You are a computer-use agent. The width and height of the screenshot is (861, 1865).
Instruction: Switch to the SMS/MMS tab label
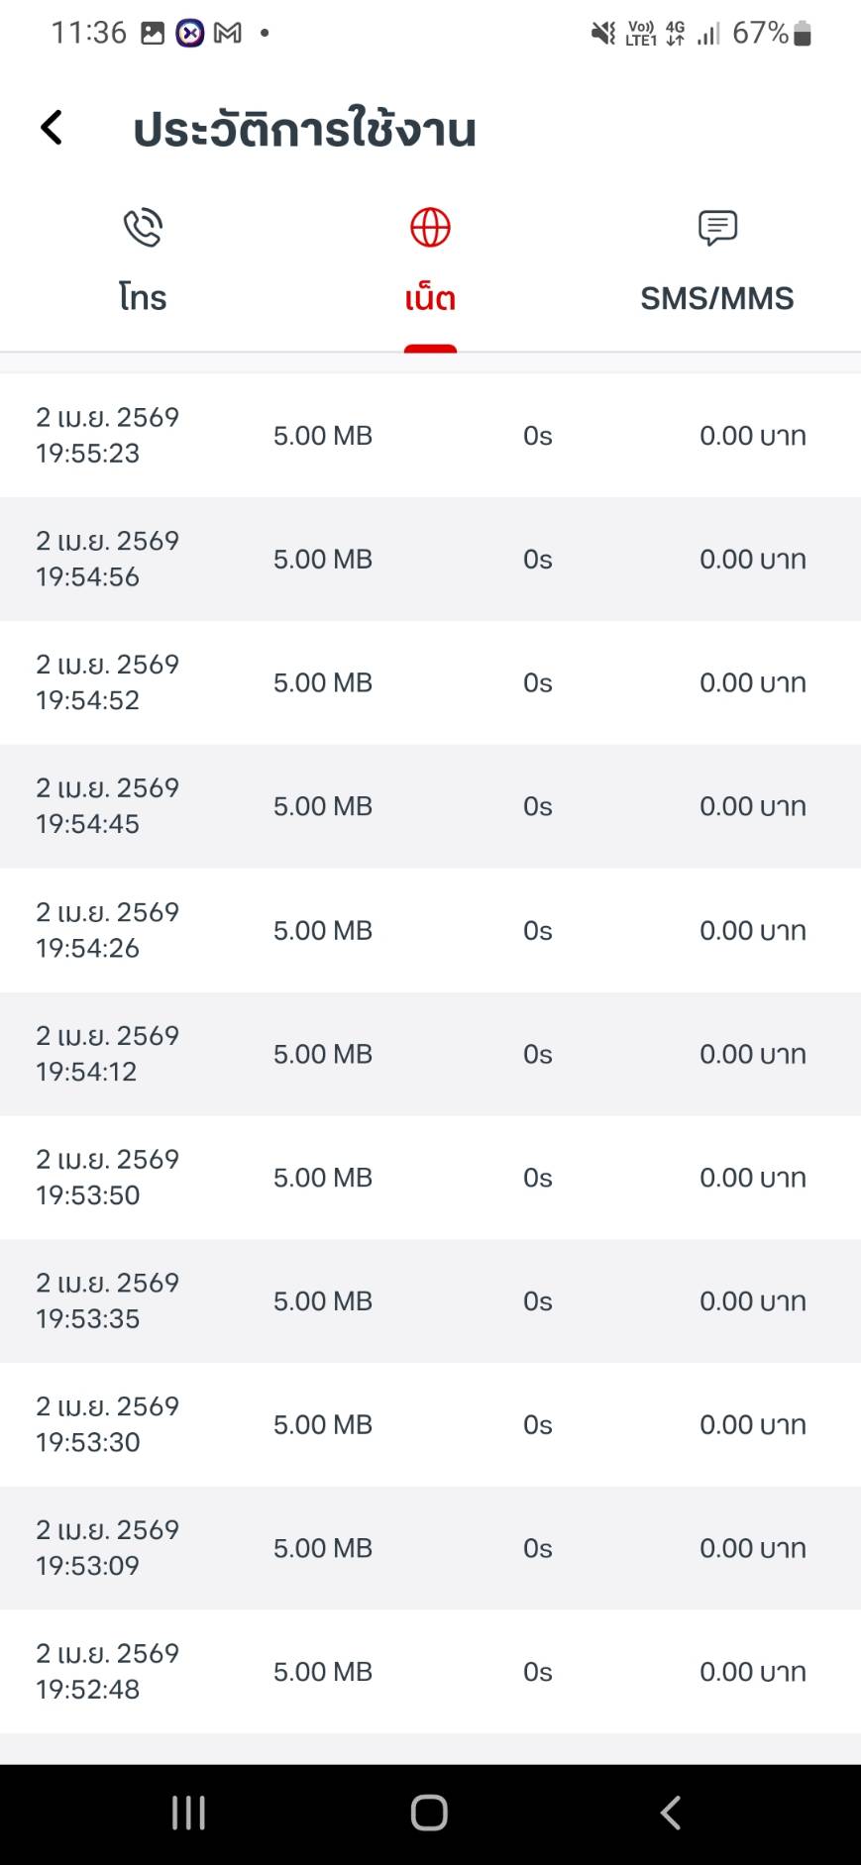click(717, 297)
